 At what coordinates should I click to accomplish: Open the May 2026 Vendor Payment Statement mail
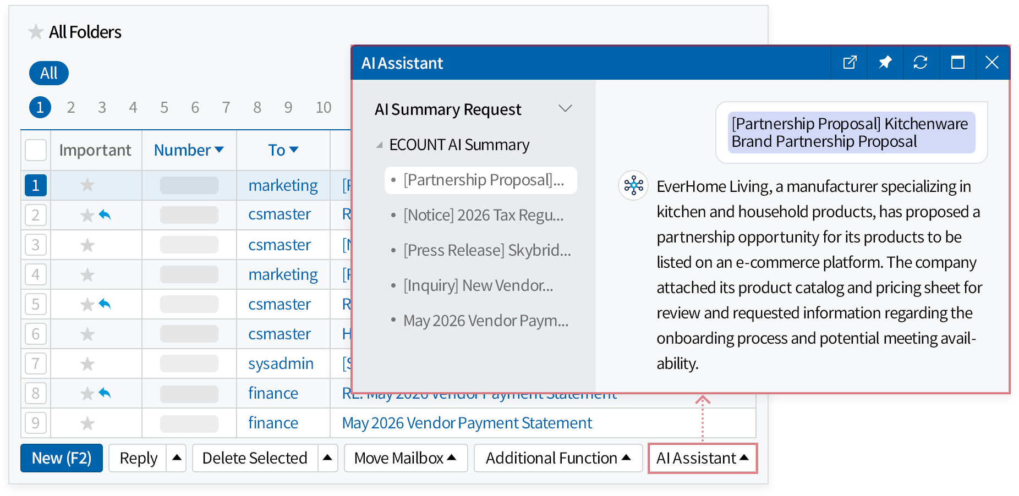click(x=467, y=423)
